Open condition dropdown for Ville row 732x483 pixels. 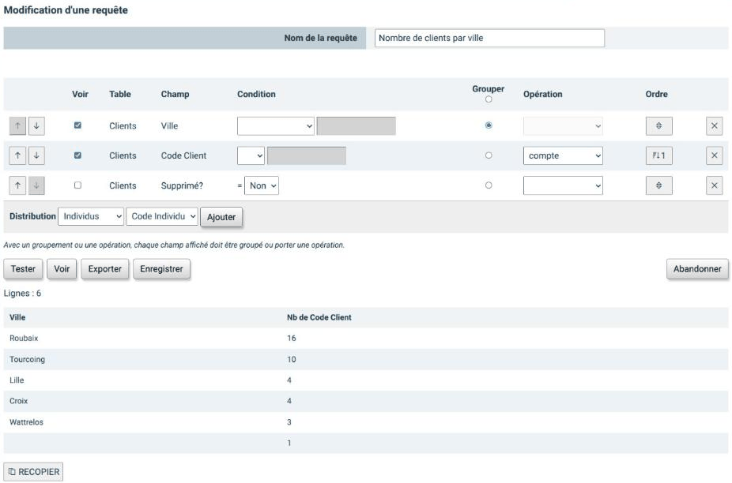pyautogui.click(x=275, y=125)
